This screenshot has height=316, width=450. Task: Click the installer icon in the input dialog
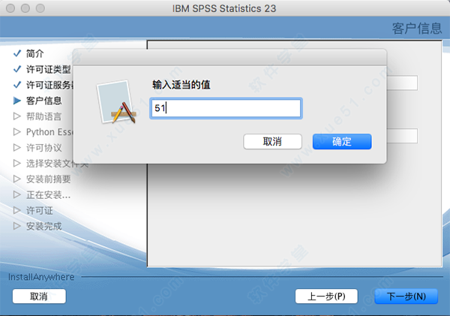116,104
